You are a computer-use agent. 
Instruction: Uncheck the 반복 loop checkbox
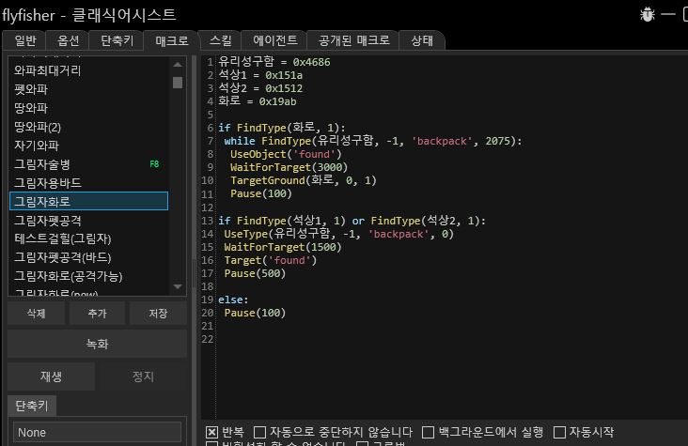coord(211,433)
